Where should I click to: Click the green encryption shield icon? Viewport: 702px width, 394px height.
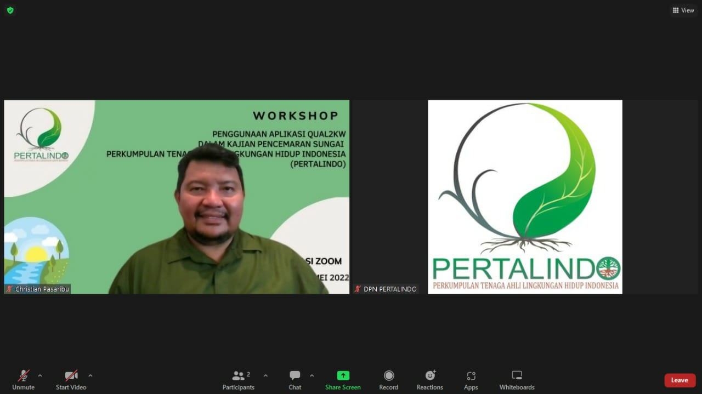pyautogui.click(x=10, y=10)
